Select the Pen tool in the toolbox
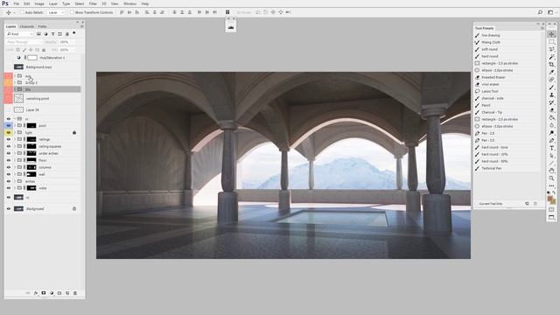The width and height of the screenshot is (560, 315). pyautogui.click(x=551, y=140)
